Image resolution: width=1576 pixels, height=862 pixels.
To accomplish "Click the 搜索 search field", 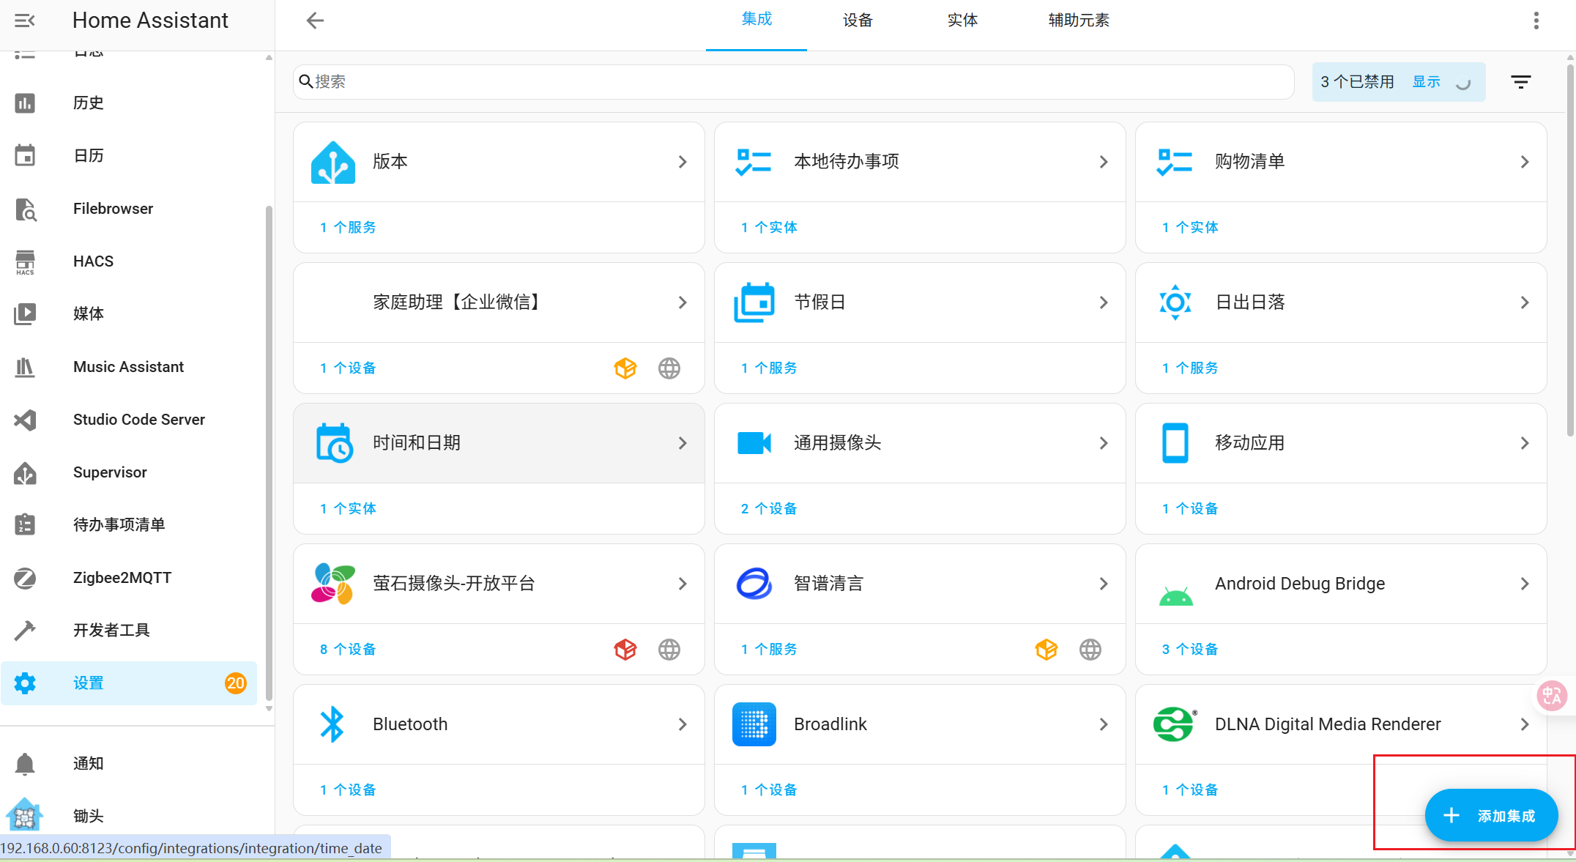I will click(x=794, y=82).
